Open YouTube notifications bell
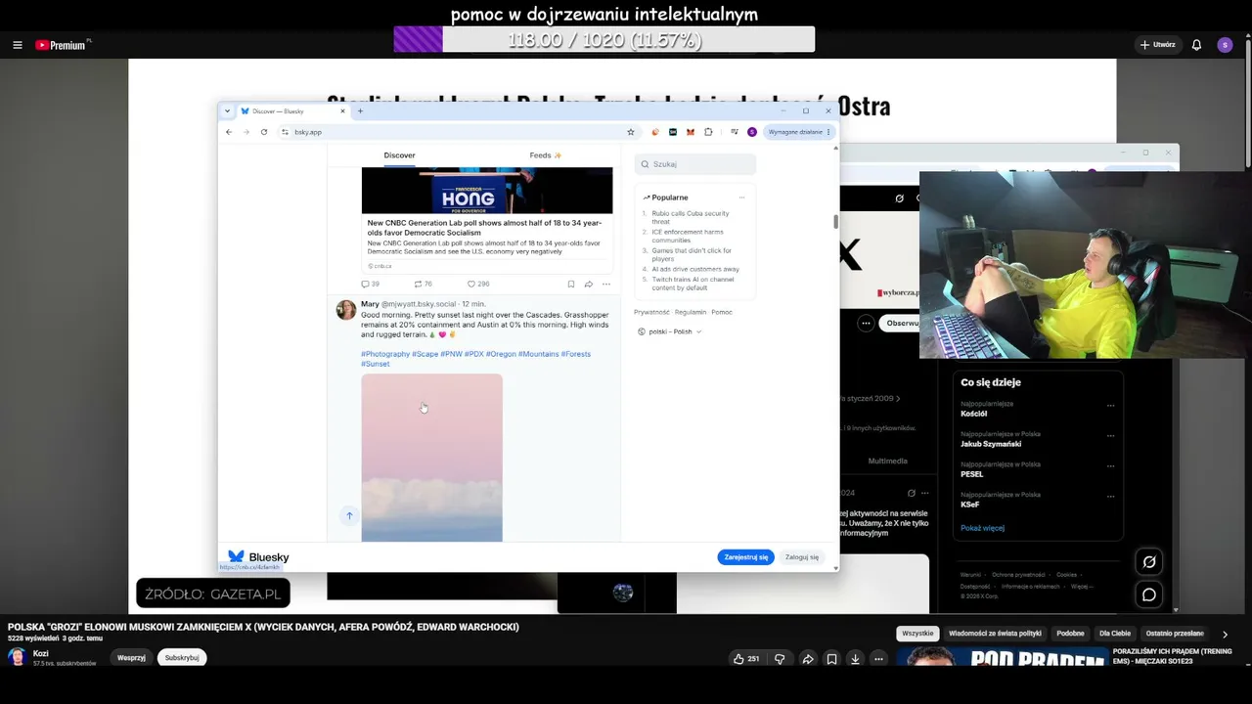 click(x=1196, y=45)
